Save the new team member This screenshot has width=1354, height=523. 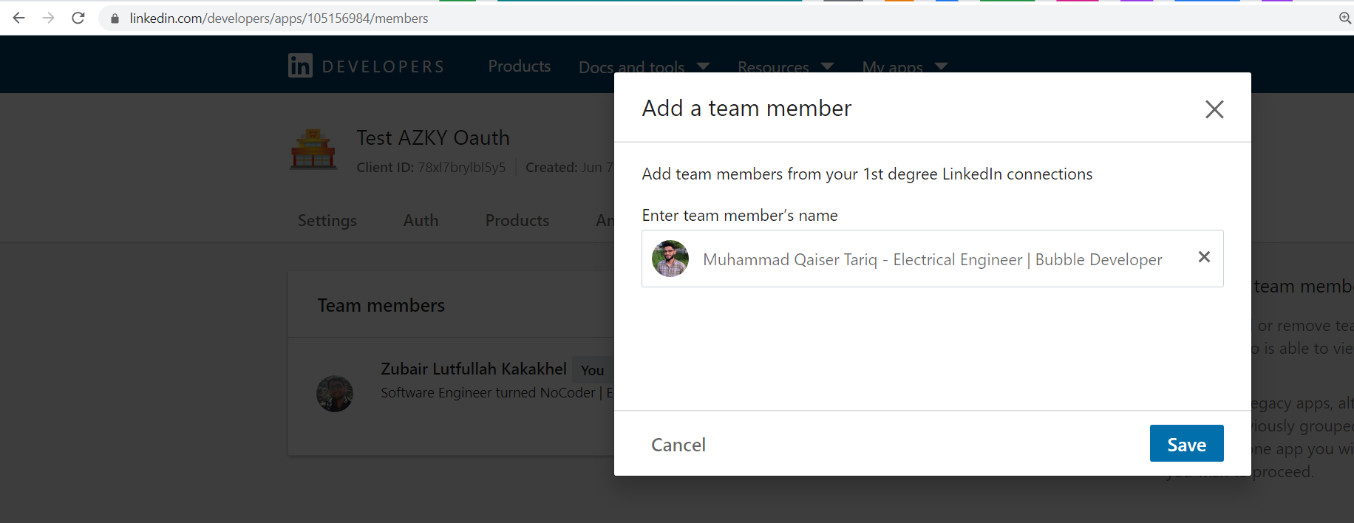(1186, 443)
